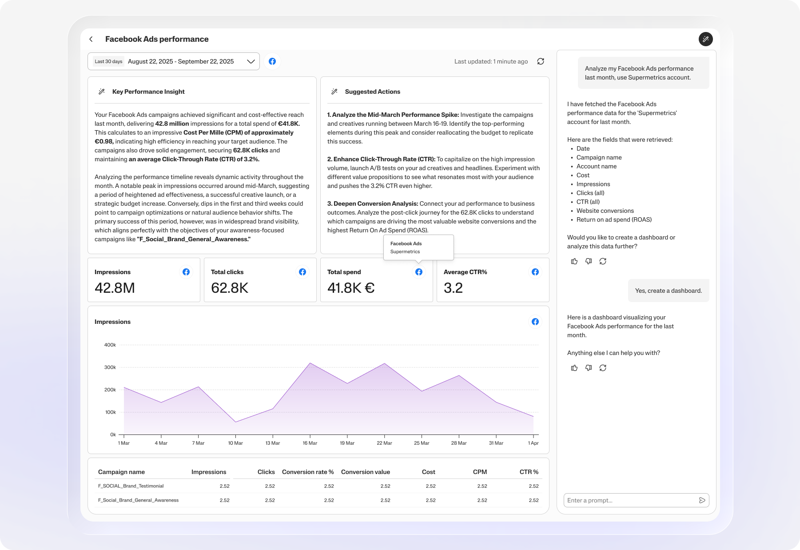Give a thumbs down to the dashboard response
This screenshot has height=550, width=800.
pos(589,368)
